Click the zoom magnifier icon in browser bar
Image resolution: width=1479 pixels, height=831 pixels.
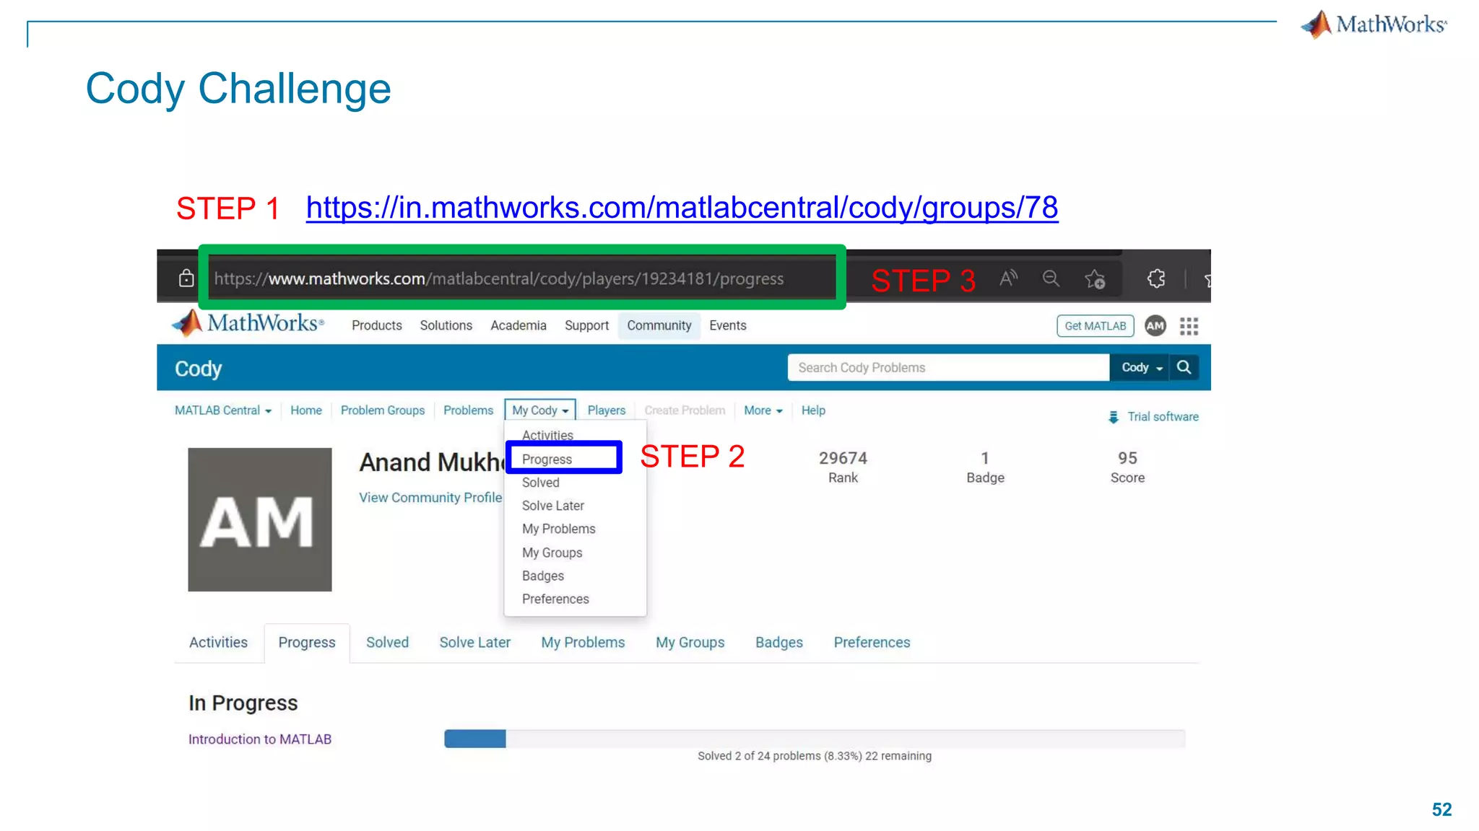(1051, 278)
